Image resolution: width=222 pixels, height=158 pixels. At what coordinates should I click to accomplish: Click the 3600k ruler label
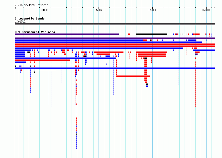152,10
